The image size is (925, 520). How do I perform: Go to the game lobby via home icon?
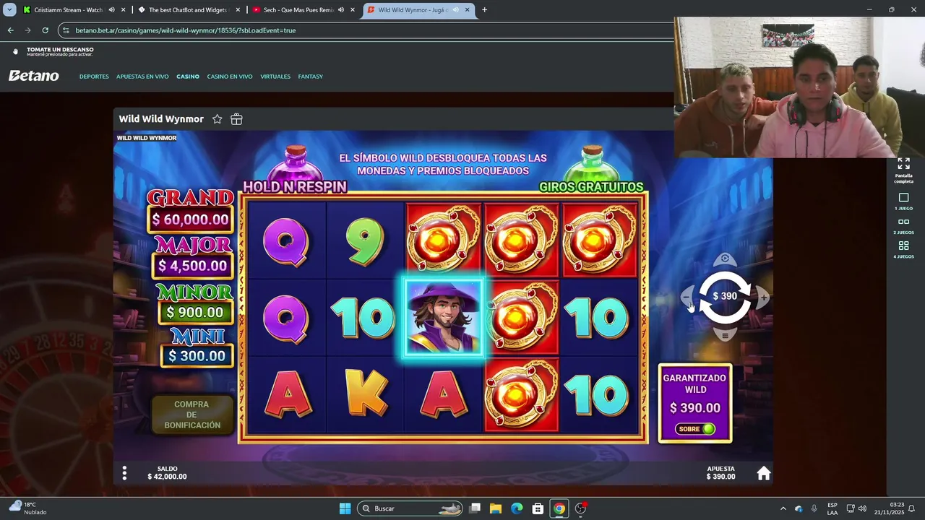coord(764,474)
